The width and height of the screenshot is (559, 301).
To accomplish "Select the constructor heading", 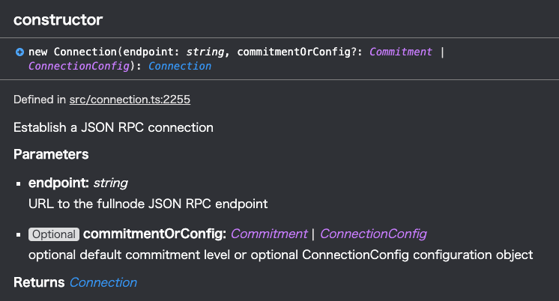I will coord(58,20).
